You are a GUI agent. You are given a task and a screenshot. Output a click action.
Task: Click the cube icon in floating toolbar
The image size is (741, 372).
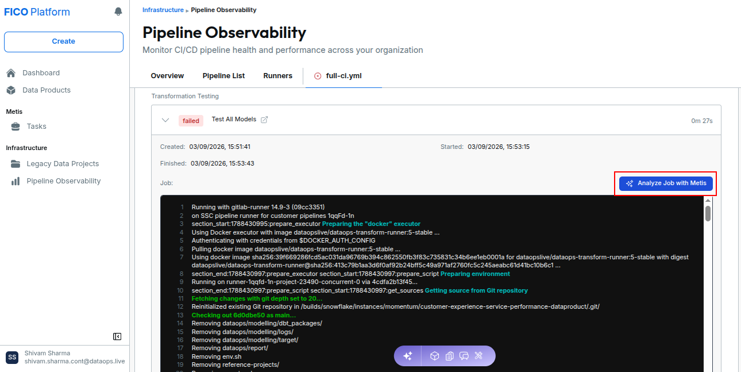(435, 356)
